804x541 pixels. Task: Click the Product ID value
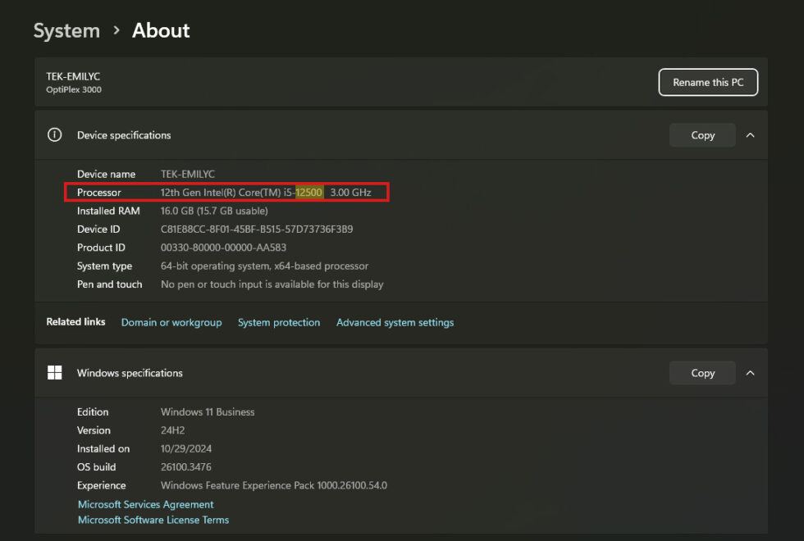pos(223,248)
